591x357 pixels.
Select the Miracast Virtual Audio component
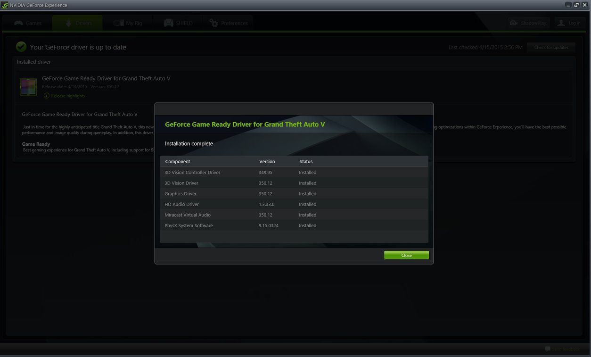tap(188, 215)
